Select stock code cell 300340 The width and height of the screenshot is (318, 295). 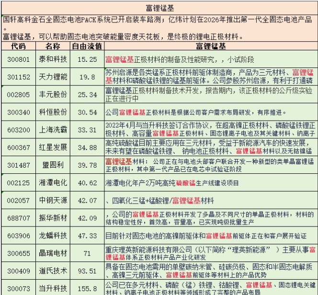[19, 112]
